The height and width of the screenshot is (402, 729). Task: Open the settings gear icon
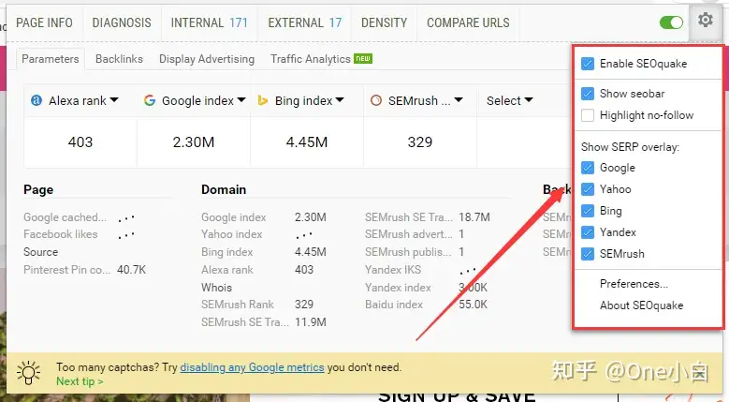point(705,21)
